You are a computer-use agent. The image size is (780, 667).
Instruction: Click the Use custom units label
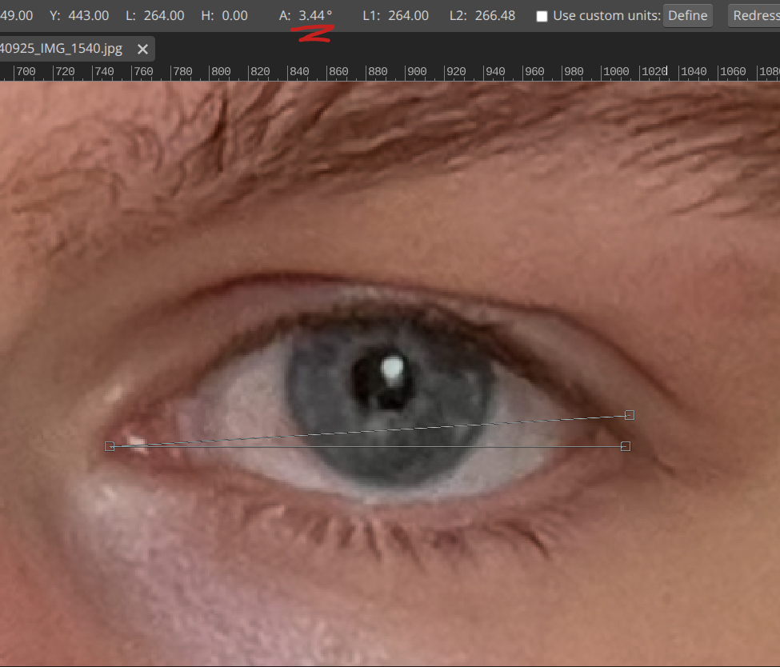click(606, 15)
